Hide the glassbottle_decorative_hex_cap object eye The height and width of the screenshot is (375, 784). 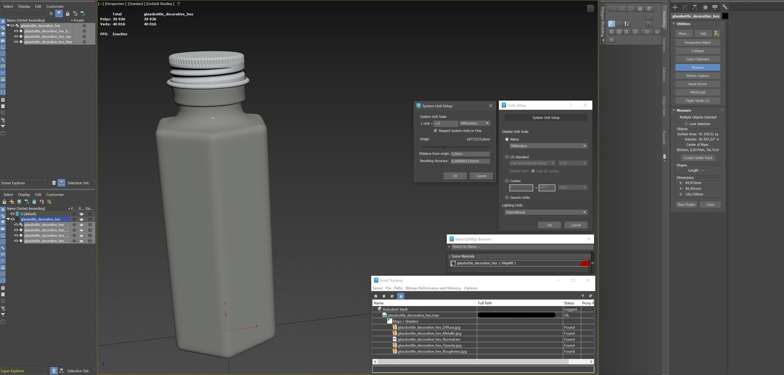click(16, 36)
